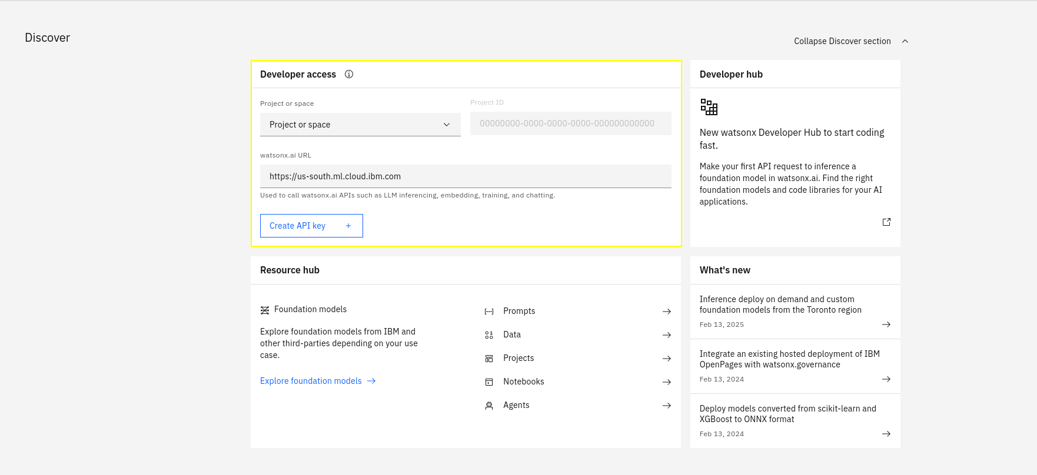Click the disabled Project ID field

click(570, 123)
